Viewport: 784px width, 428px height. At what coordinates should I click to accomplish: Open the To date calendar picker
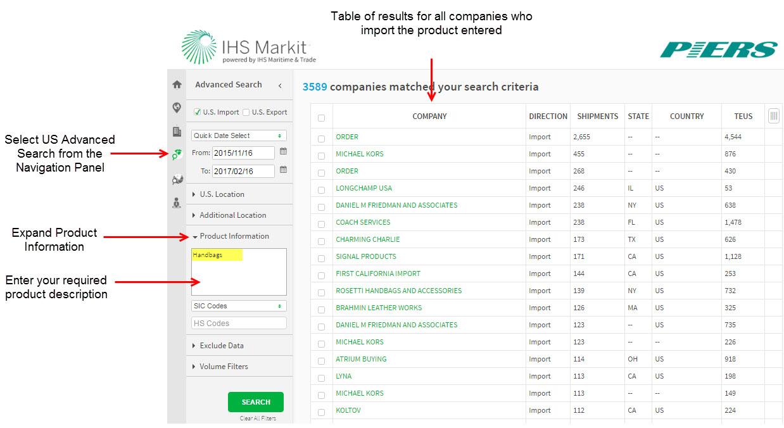pyautogui.click(x=283, y=170)
